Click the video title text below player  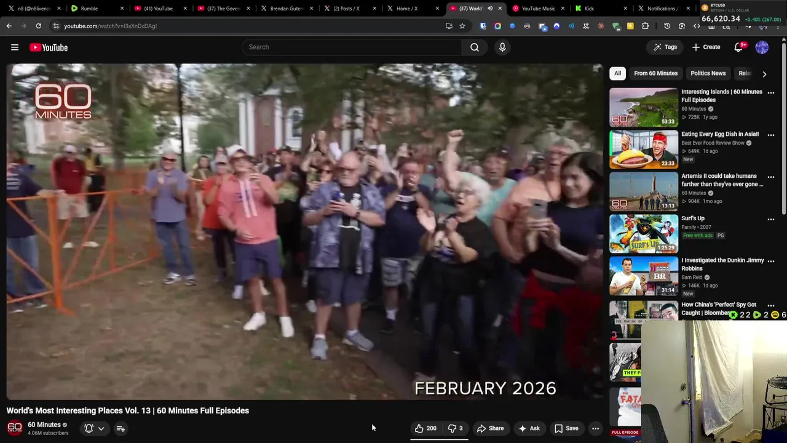coord(128,410)
